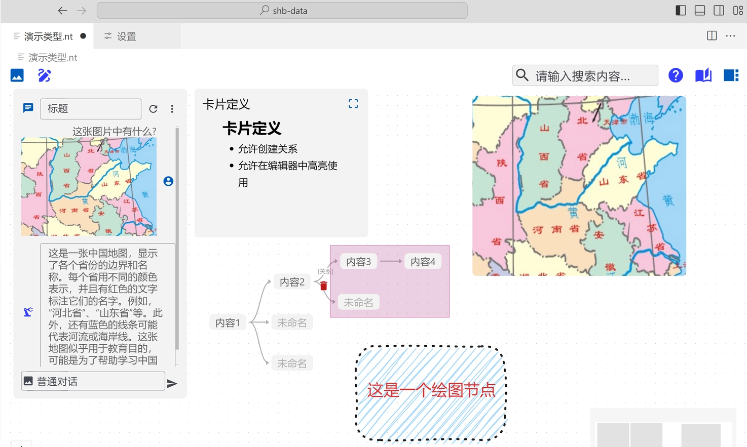Open the editor's more actions ellipsis
Viewport: 747px width, 447px height.
coord(730,36)
